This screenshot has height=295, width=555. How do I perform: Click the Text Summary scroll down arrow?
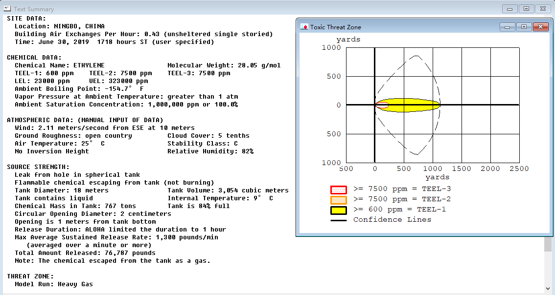(x=548, y=289)
